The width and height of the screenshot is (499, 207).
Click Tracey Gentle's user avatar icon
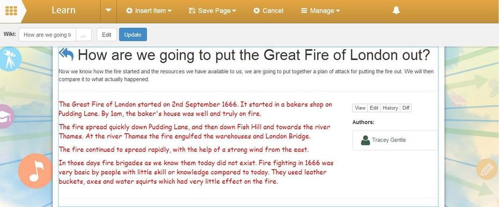pos(365,140)
